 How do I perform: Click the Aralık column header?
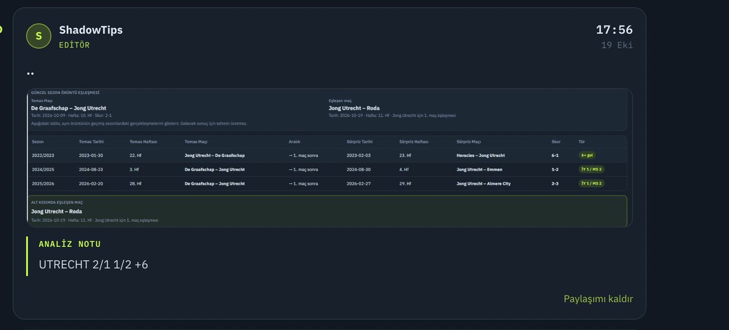[x=294, y=142]
